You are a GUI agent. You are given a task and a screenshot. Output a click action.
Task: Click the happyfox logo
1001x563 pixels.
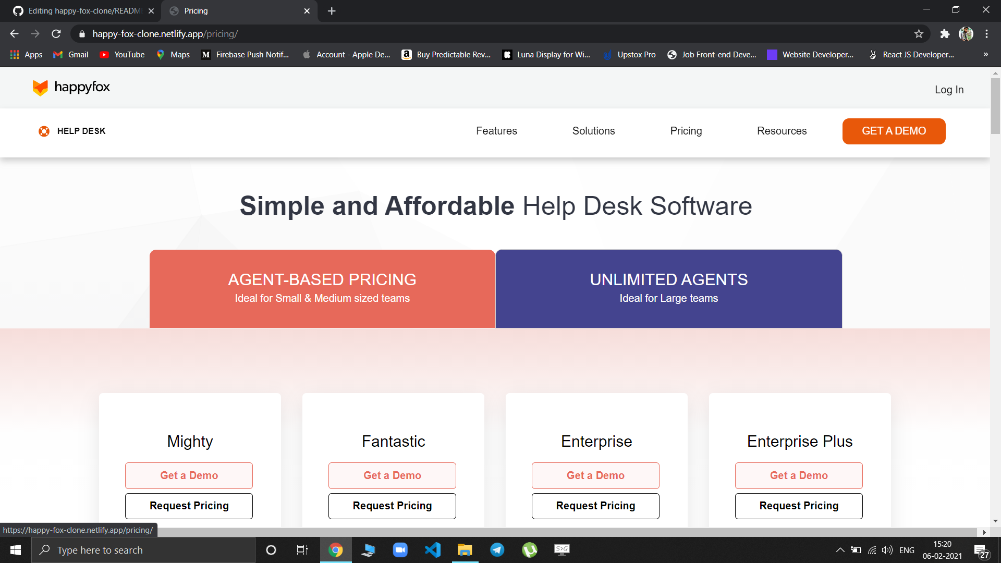point(71,88)
